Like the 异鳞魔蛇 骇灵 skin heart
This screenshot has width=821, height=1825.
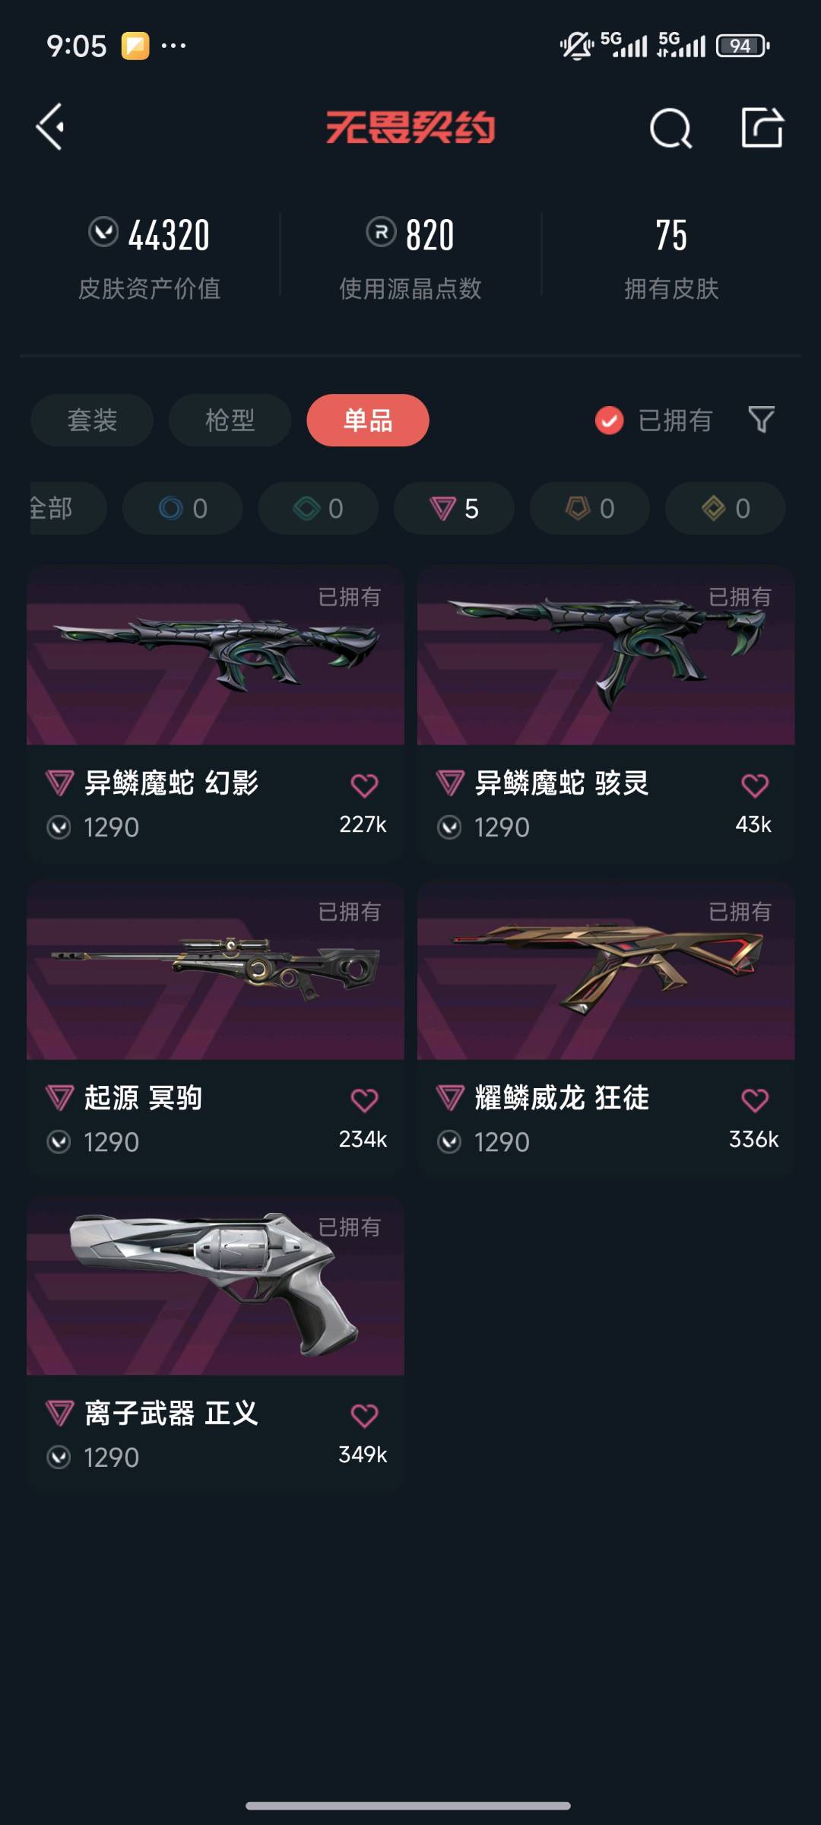[x=755, y=785]
